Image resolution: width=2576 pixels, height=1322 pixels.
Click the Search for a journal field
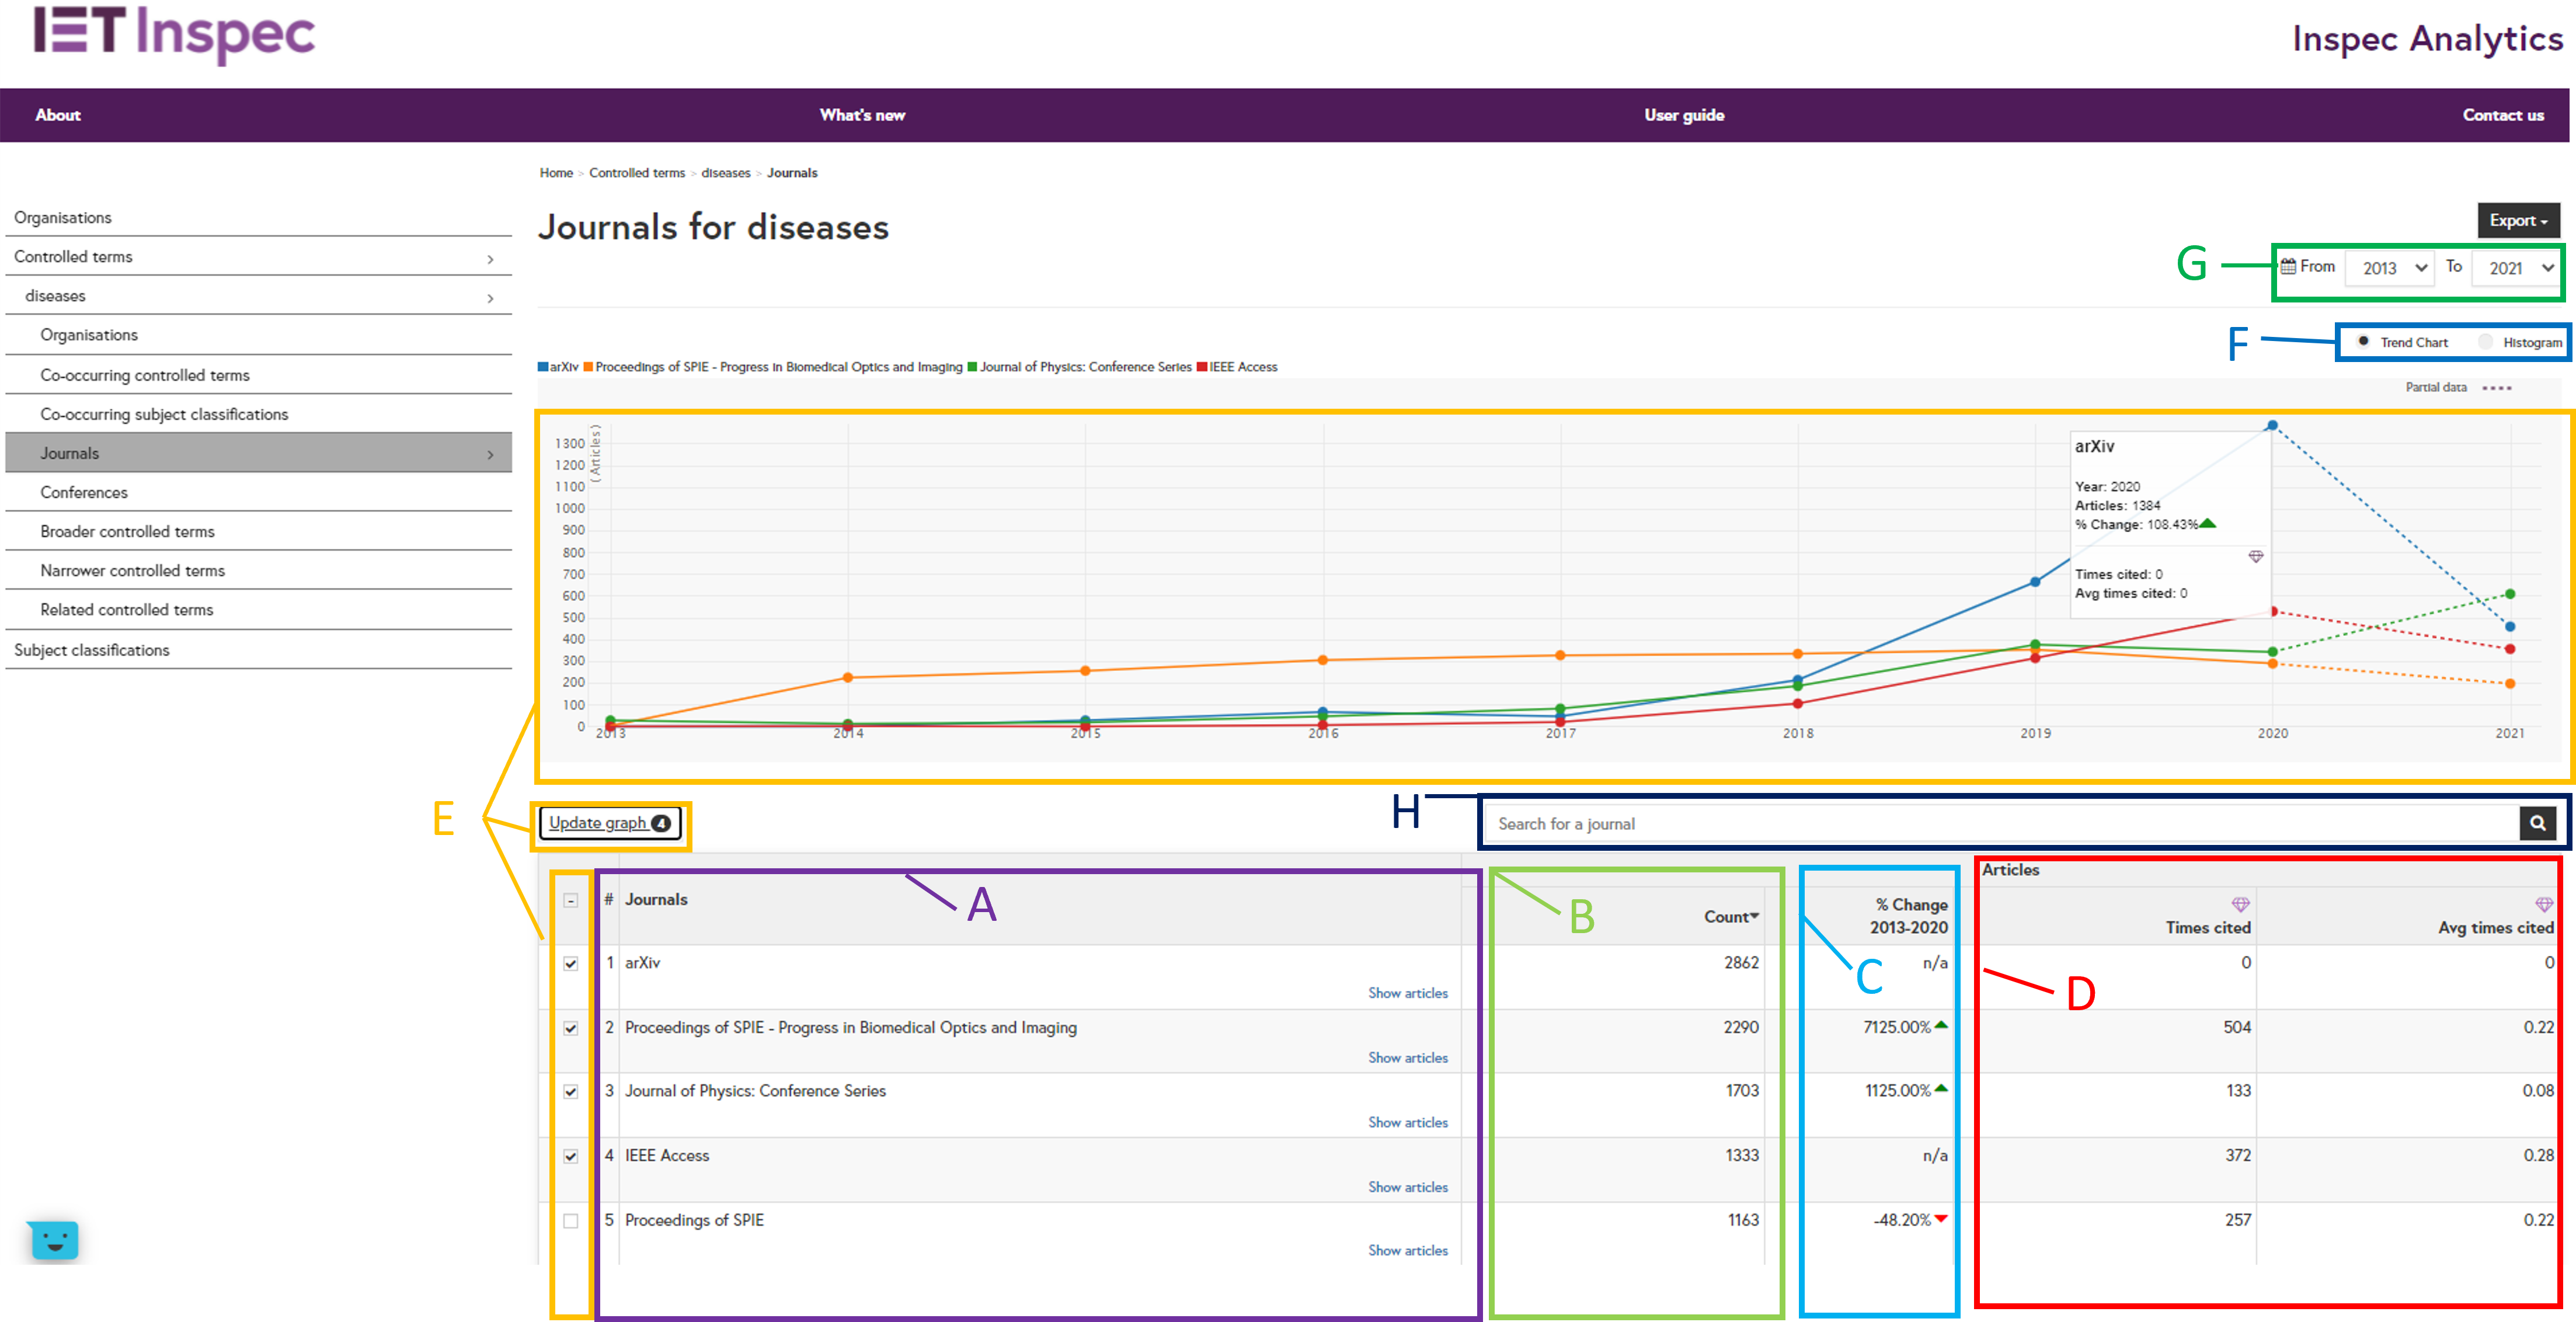pyautogui.click(x=2000, y=823)
